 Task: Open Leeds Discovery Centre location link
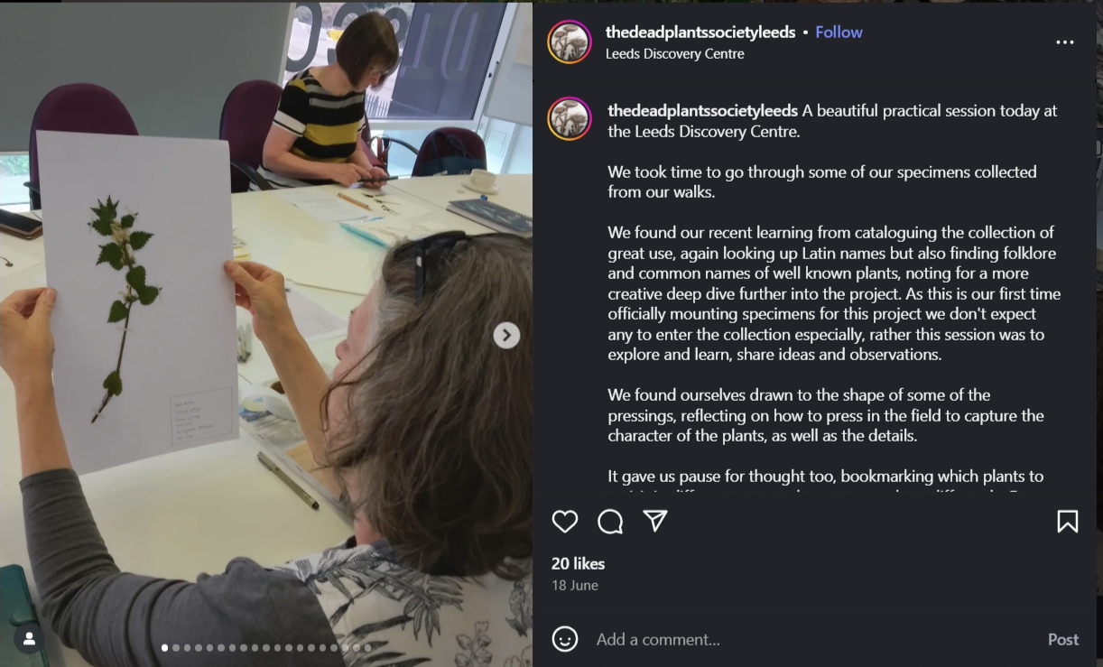tap(675, 54)
